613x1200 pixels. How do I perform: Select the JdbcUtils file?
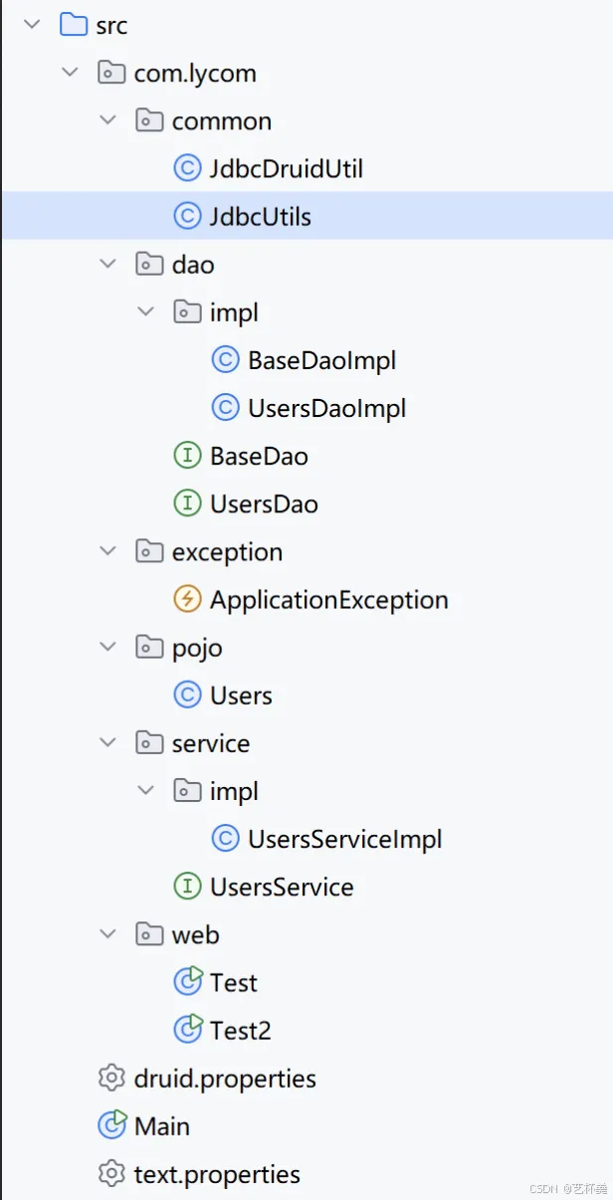[306, 216]
